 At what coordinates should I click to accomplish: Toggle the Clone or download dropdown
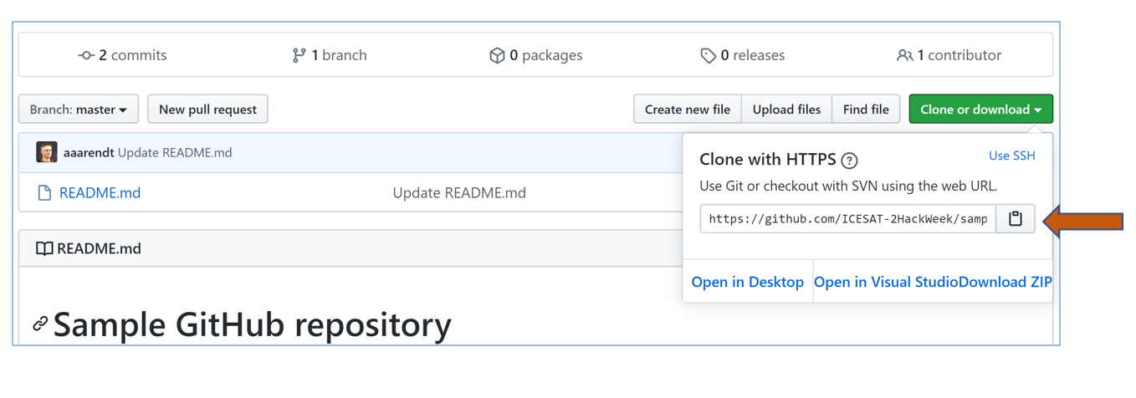[980, 110]
